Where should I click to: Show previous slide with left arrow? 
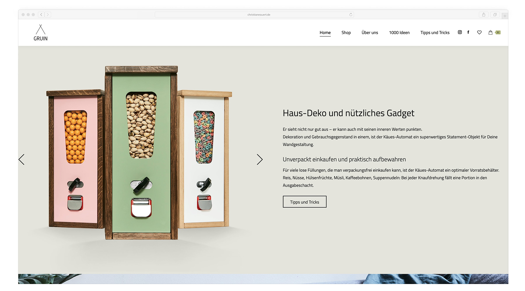[x=22, y=159]
